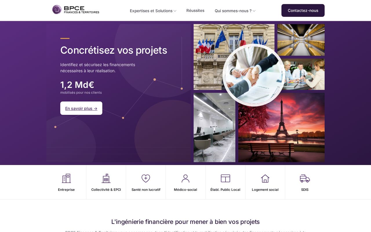Viewport: 371px width, 232px height.
Task: Click the handshake circular image
Action: click(x=254, y=75)
